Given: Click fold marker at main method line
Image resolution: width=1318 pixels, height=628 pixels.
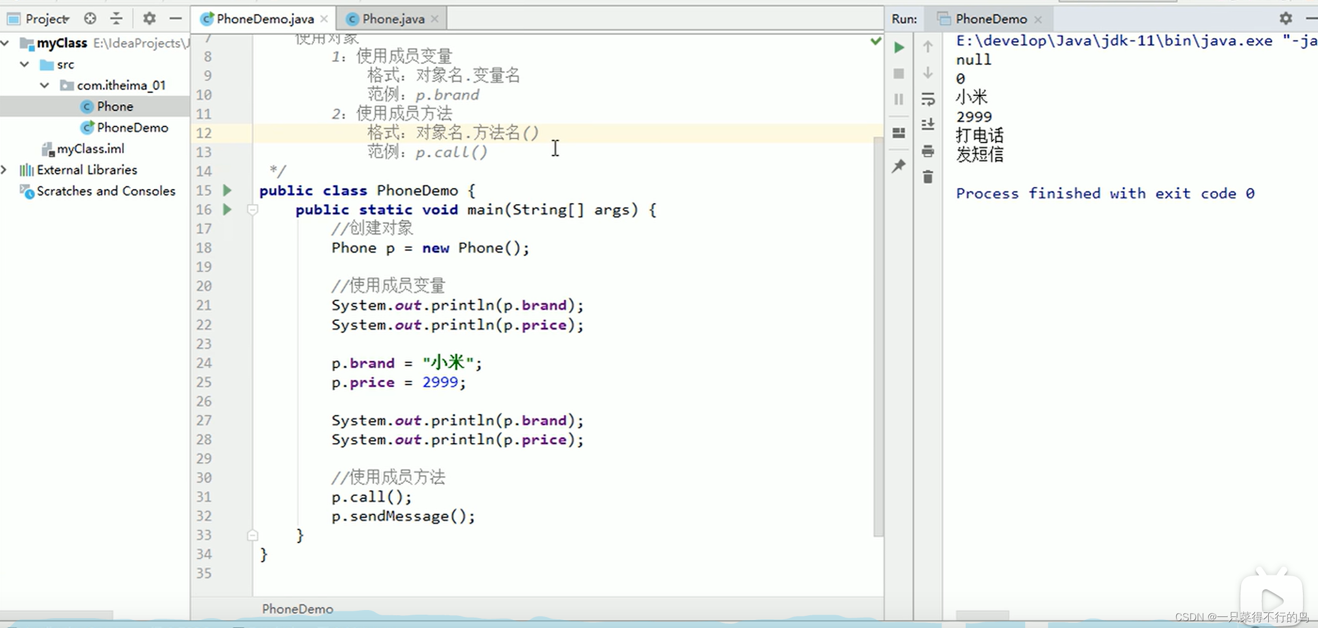Looking at the screenshot, I should 252,210.
